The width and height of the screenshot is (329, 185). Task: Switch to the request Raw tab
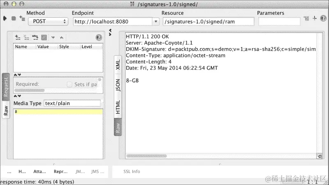(6, 110)
